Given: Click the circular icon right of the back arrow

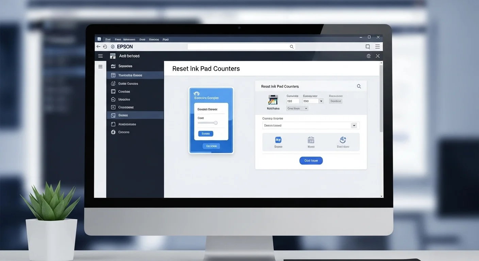Looking at the screenshot, I should [x=105, y=47].
